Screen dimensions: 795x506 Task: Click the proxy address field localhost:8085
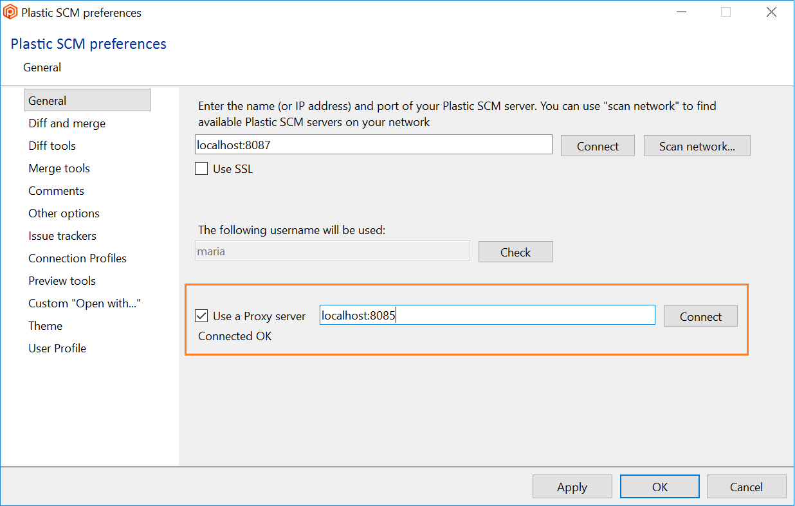(x=488, y=315)
